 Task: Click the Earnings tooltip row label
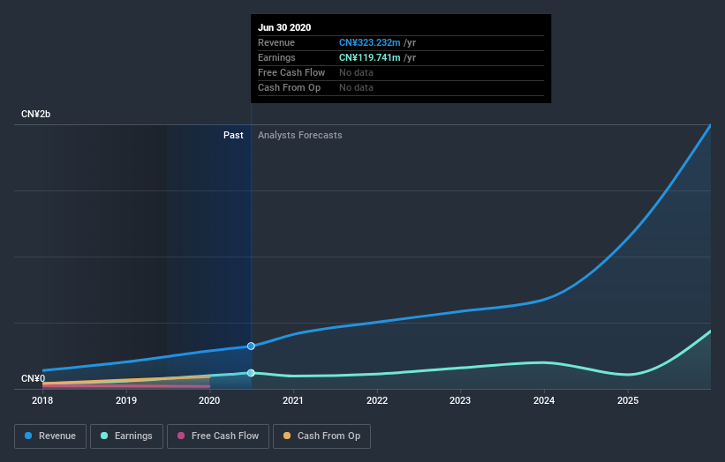click(x=276, y=57)
